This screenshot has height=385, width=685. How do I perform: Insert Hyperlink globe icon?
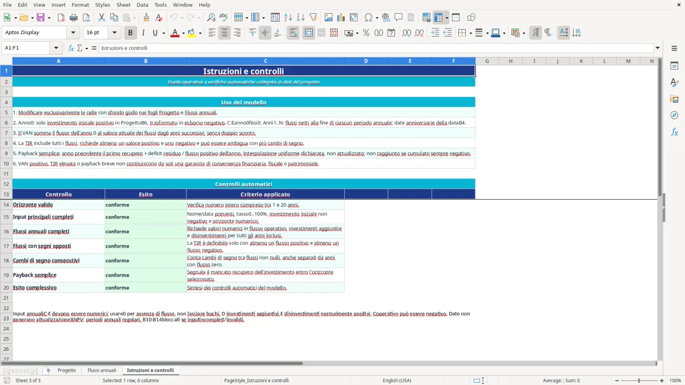[386, 18]
